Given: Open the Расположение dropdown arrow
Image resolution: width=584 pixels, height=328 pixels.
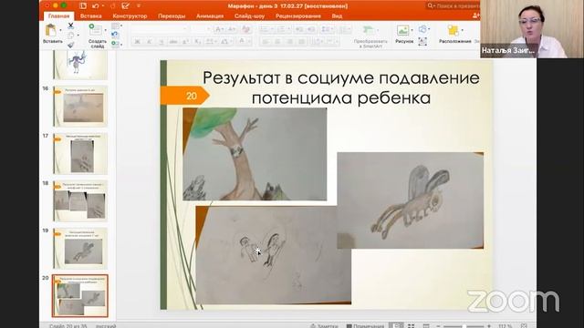Looking at the screenshot, I should coord(463,30).
